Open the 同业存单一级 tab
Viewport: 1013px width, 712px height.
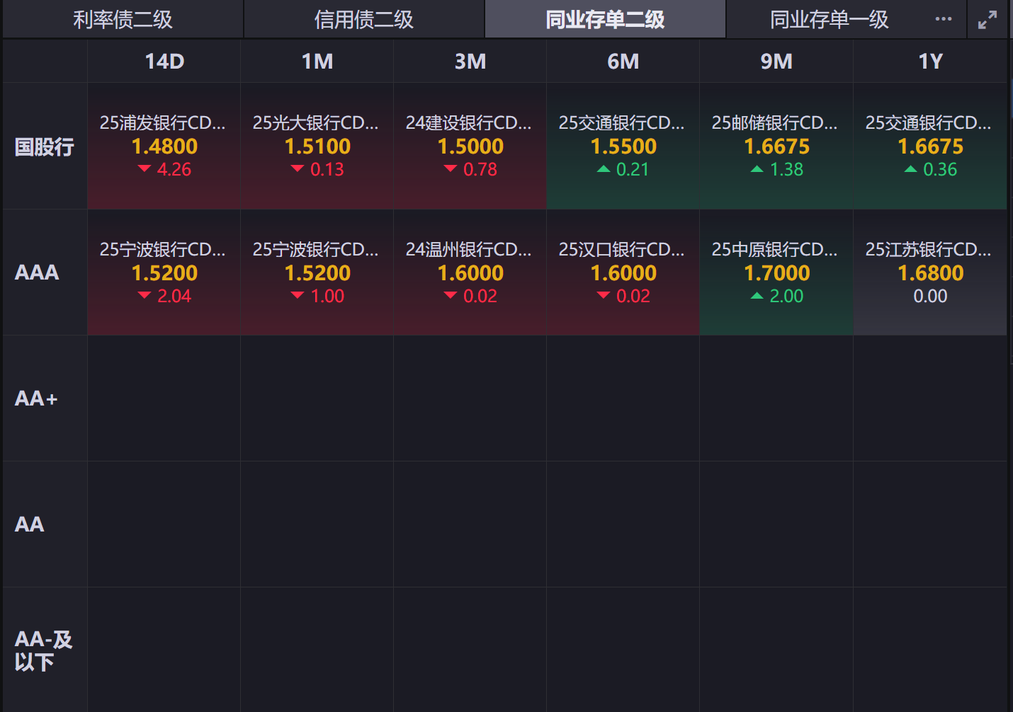click(830, 19)
